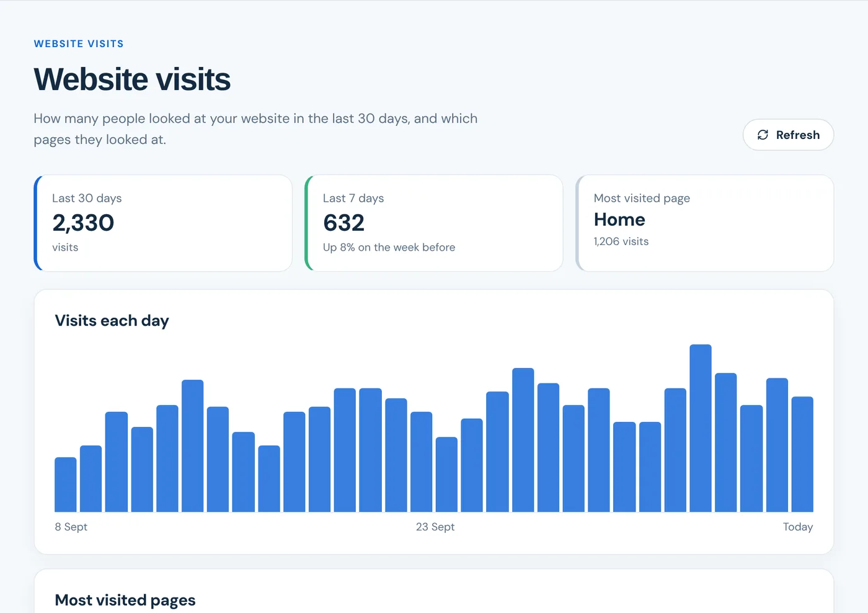Click the Refresh button
The image size is (868, 613).
click(788, 135)
